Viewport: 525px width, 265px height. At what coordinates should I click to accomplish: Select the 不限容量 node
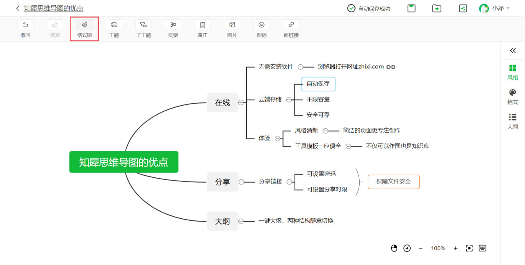[318, 99]
